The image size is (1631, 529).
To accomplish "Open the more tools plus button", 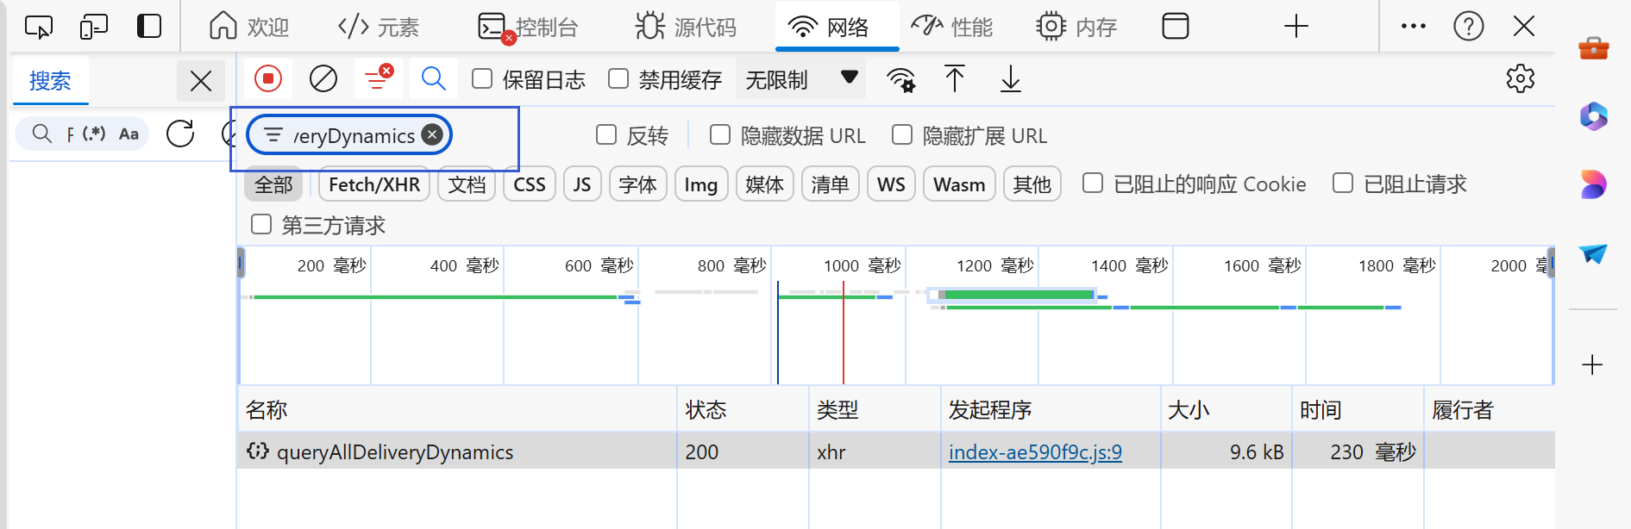I will pos(1295,27).
